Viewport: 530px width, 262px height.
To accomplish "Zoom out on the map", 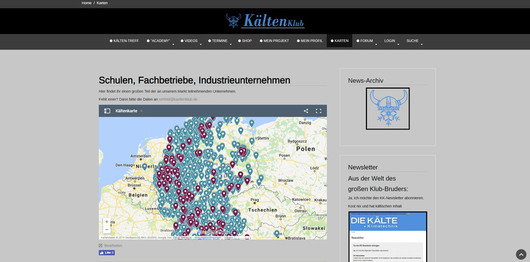I will [107, 230].
